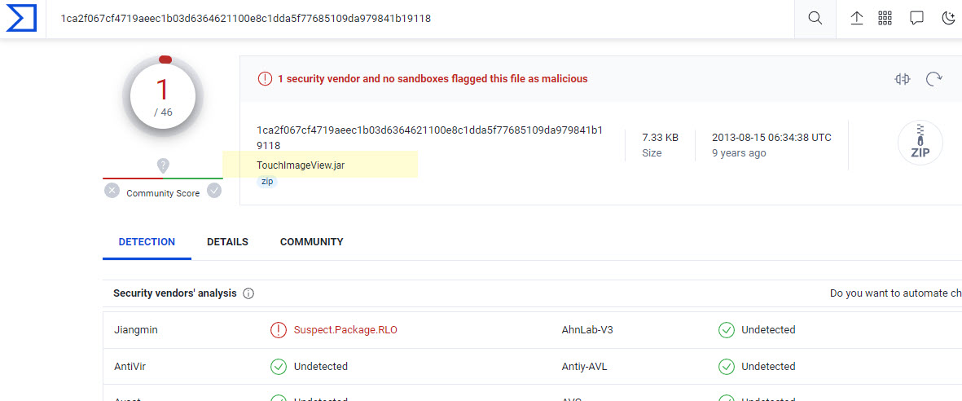962x401 pixels.
Task: Open the COMMUNITY tab
Action: pyautogui.click(x=311, y=242)
